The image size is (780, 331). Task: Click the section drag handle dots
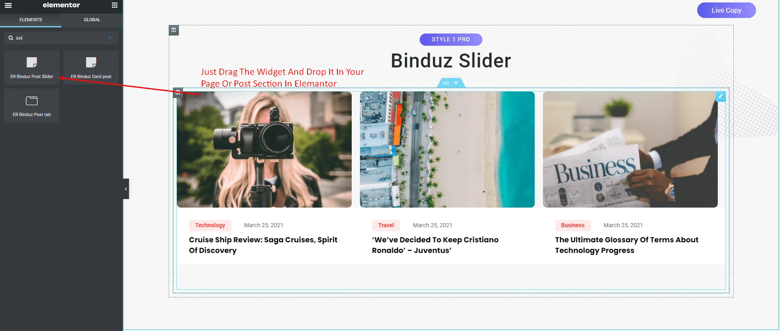pyautogui.click(x=446, y=83)
